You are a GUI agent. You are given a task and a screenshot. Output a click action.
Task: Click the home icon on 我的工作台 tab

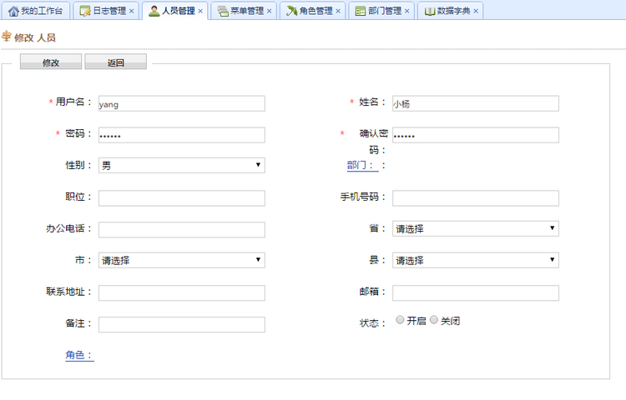13,11
